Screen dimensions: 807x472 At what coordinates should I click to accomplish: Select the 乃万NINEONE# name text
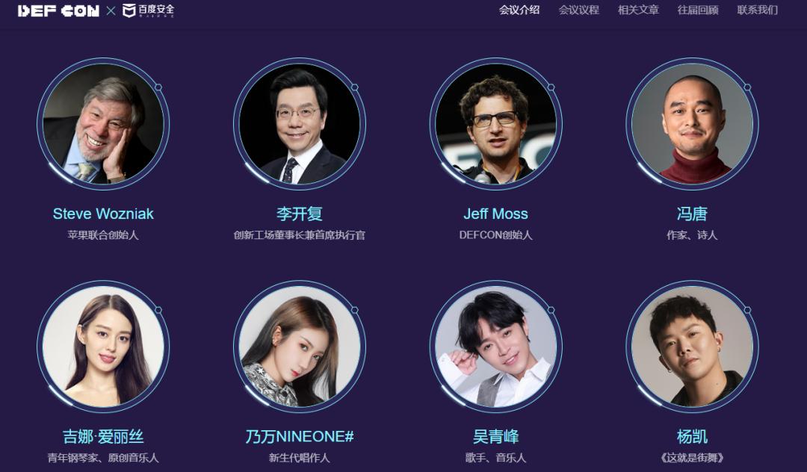pos(300,436)
